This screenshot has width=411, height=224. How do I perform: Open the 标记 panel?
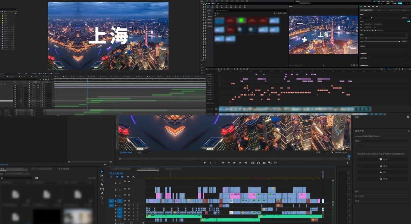[x=357, y=192]
